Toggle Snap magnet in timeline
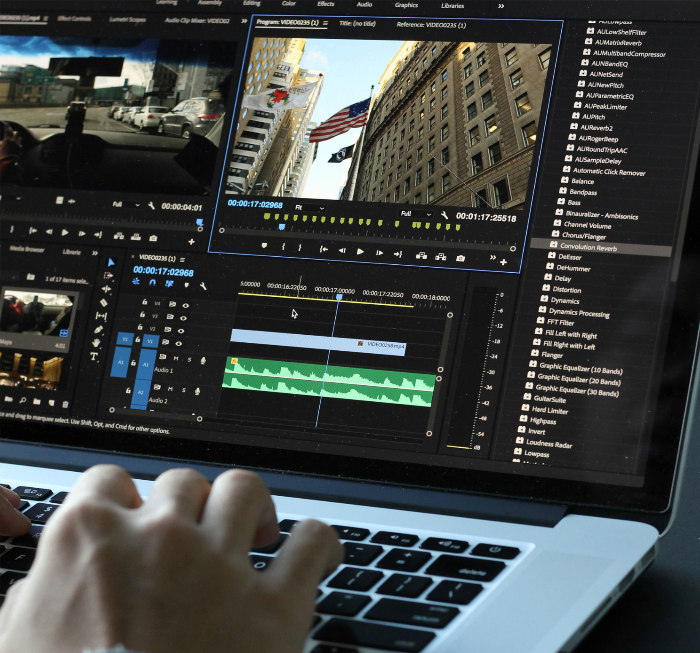700x653 pixels. 153,282
